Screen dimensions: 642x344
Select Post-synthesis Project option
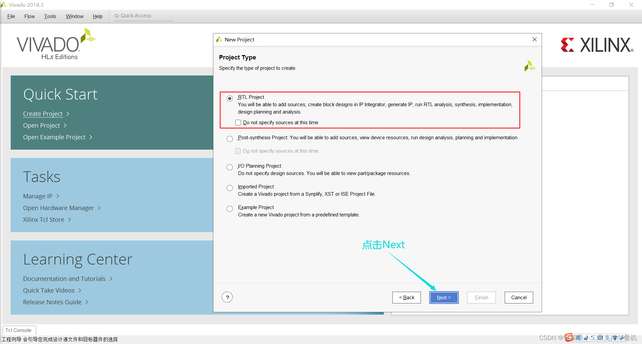coord(230,139)
